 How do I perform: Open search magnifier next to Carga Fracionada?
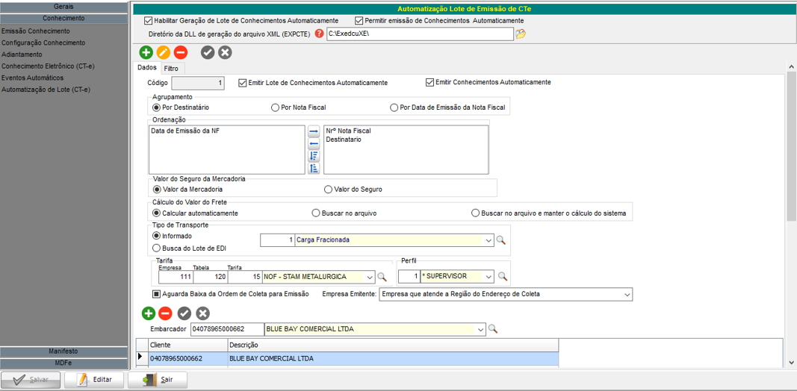(501, 240)
